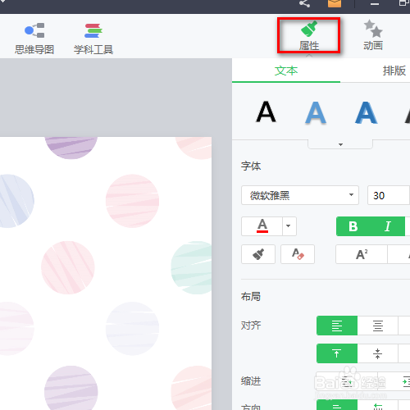Choose the plain black A text style
410x410 pixels.
click(266, 112)
